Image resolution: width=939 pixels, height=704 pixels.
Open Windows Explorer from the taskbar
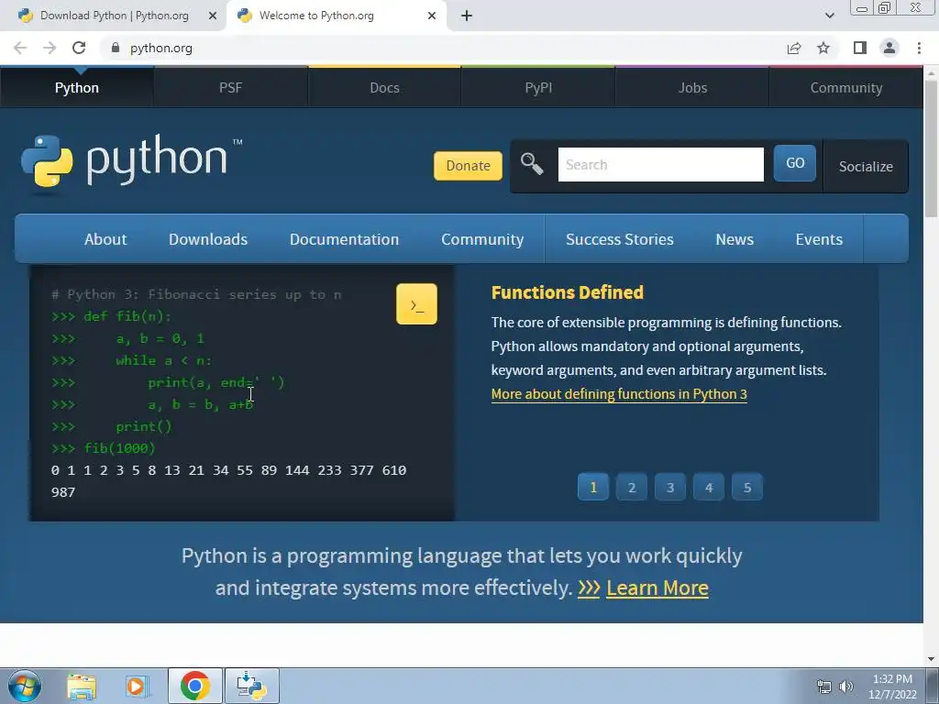tap(82, 686)
